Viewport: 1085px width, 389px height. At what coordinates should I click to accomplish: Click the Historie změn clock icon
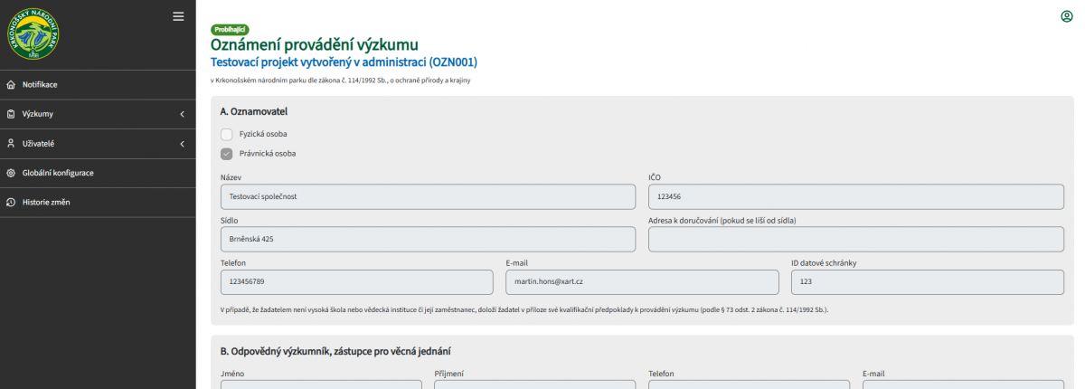(x=11, y=202)
